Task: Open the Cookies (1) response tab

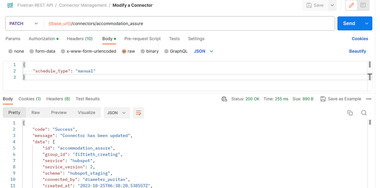Action: coord(30,99)
